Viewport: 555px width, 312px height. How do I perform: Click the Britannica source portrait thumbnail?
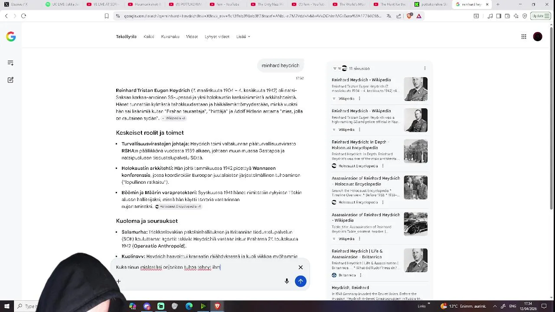click(x=415, y=260)
